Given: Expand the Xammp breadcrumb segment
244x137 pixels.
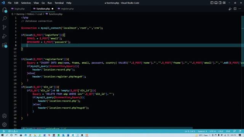Looking at the screenshot, I should click(x=20, y=14).
